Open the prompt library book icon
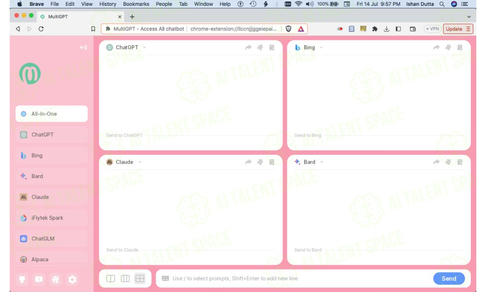The image size is (486, 292). coord(165,278)
